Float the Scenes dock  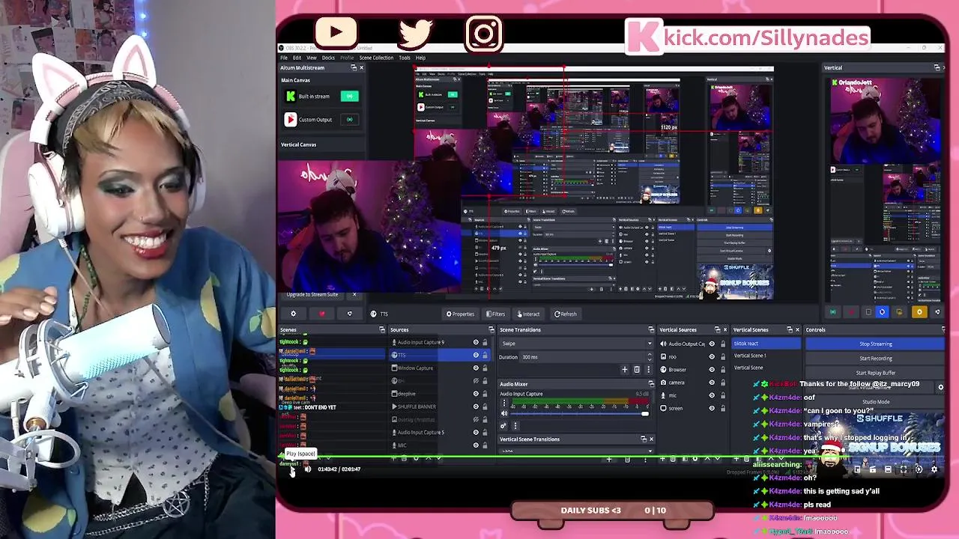(x=382, y=329)
